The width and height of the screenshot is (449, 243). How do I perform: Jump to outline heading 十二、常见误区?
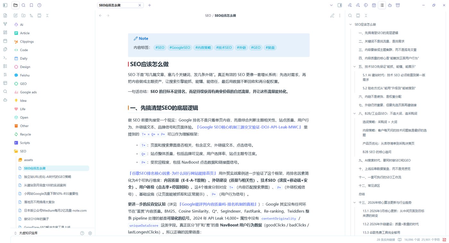pyautogui.click(x=369, y=186)
